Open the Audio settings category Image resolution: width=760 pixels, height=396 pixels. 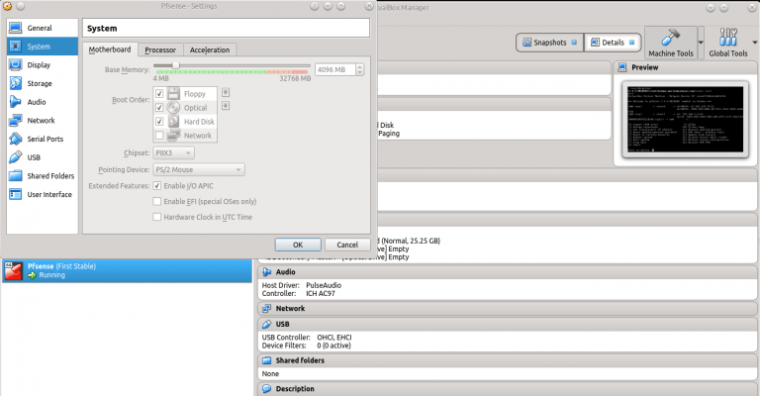pyautogui.click(x=43, y=102)
